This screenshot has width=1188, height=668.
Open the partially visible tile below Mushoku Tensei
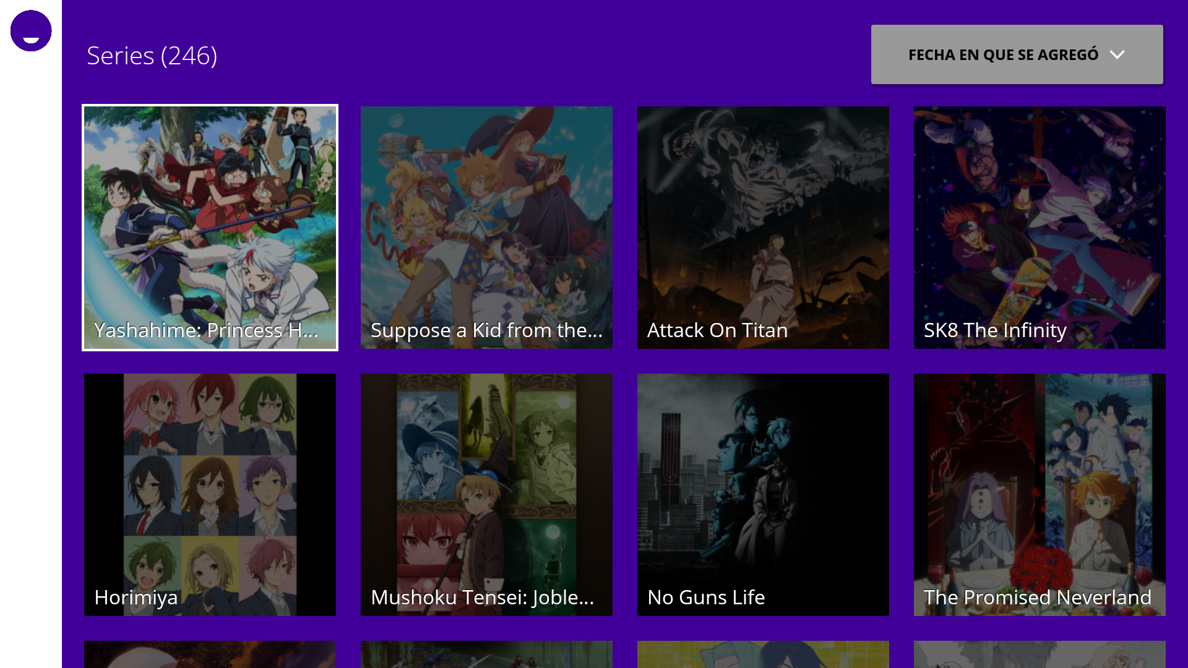pos(486,654)
